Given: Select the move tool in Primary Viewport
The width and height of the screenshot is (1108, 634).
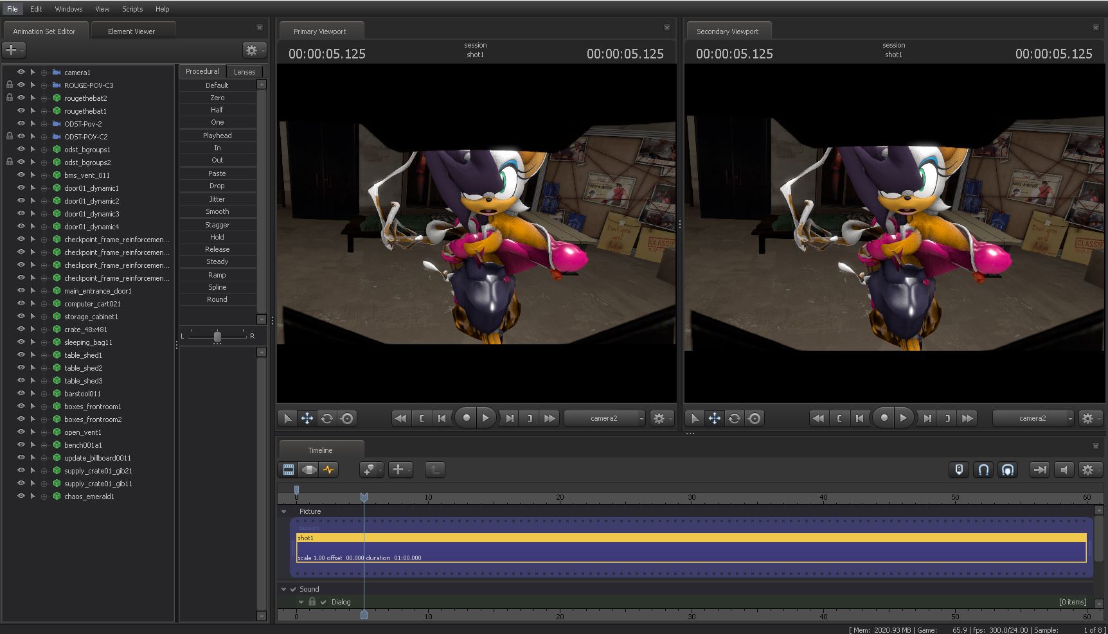Looking at the screenshot, I should click(307, 418).
